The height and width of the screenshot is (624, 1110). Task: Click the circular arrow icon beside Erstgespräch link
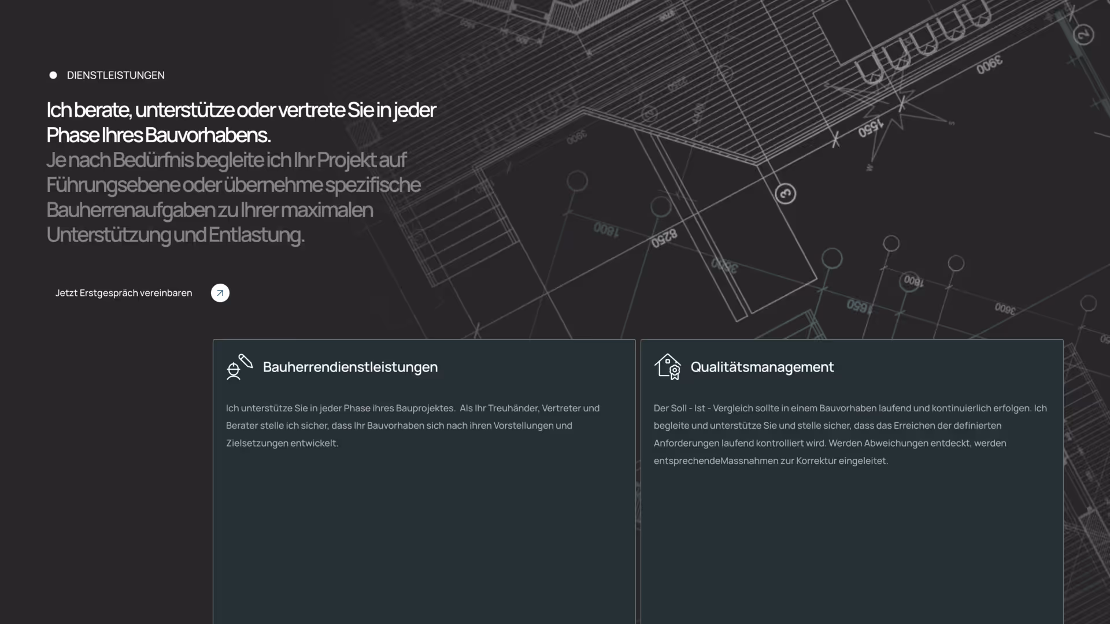pyautogui.click(x=220, y=293)
